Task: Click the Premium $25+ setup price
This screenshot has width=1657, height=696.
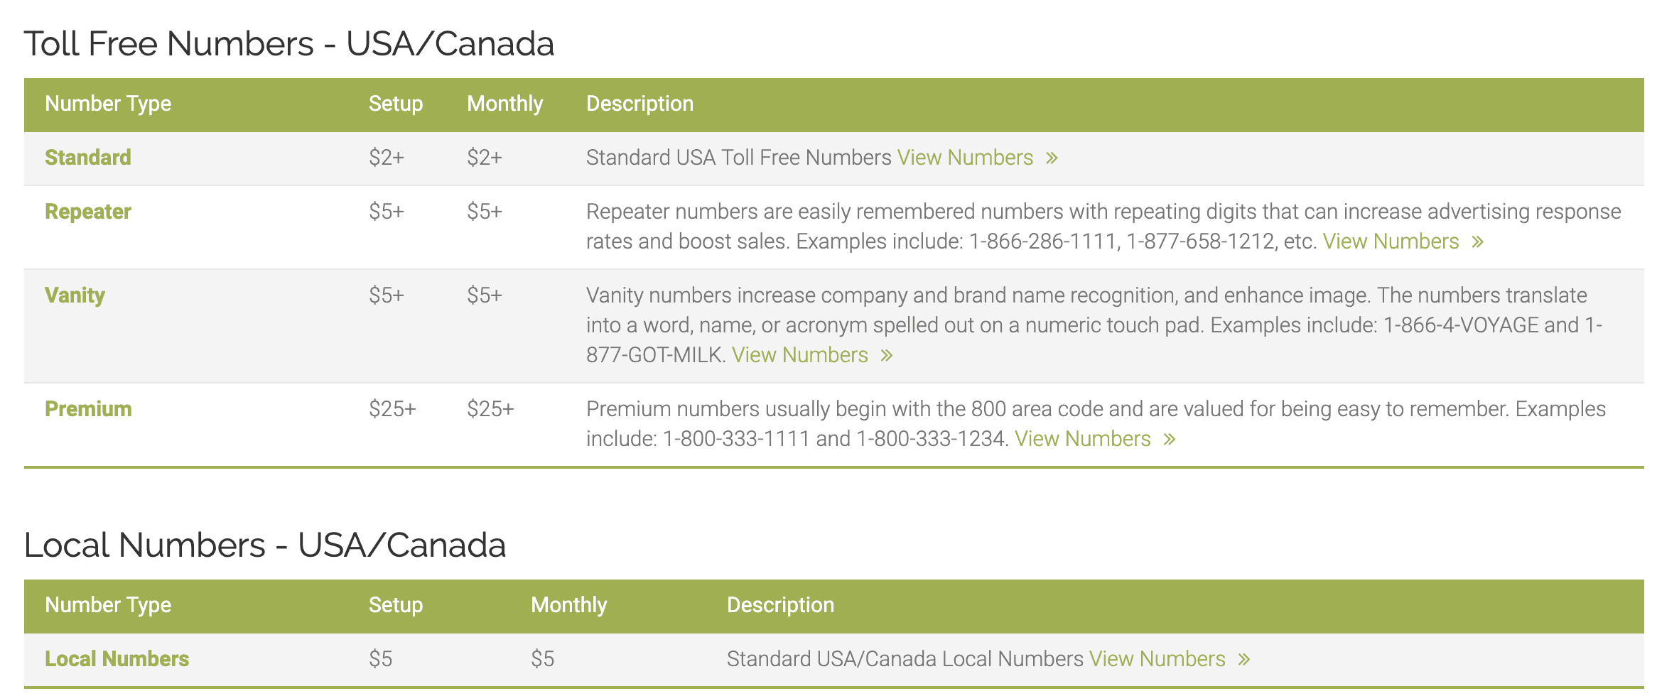Action: click(x=392, y=409)
